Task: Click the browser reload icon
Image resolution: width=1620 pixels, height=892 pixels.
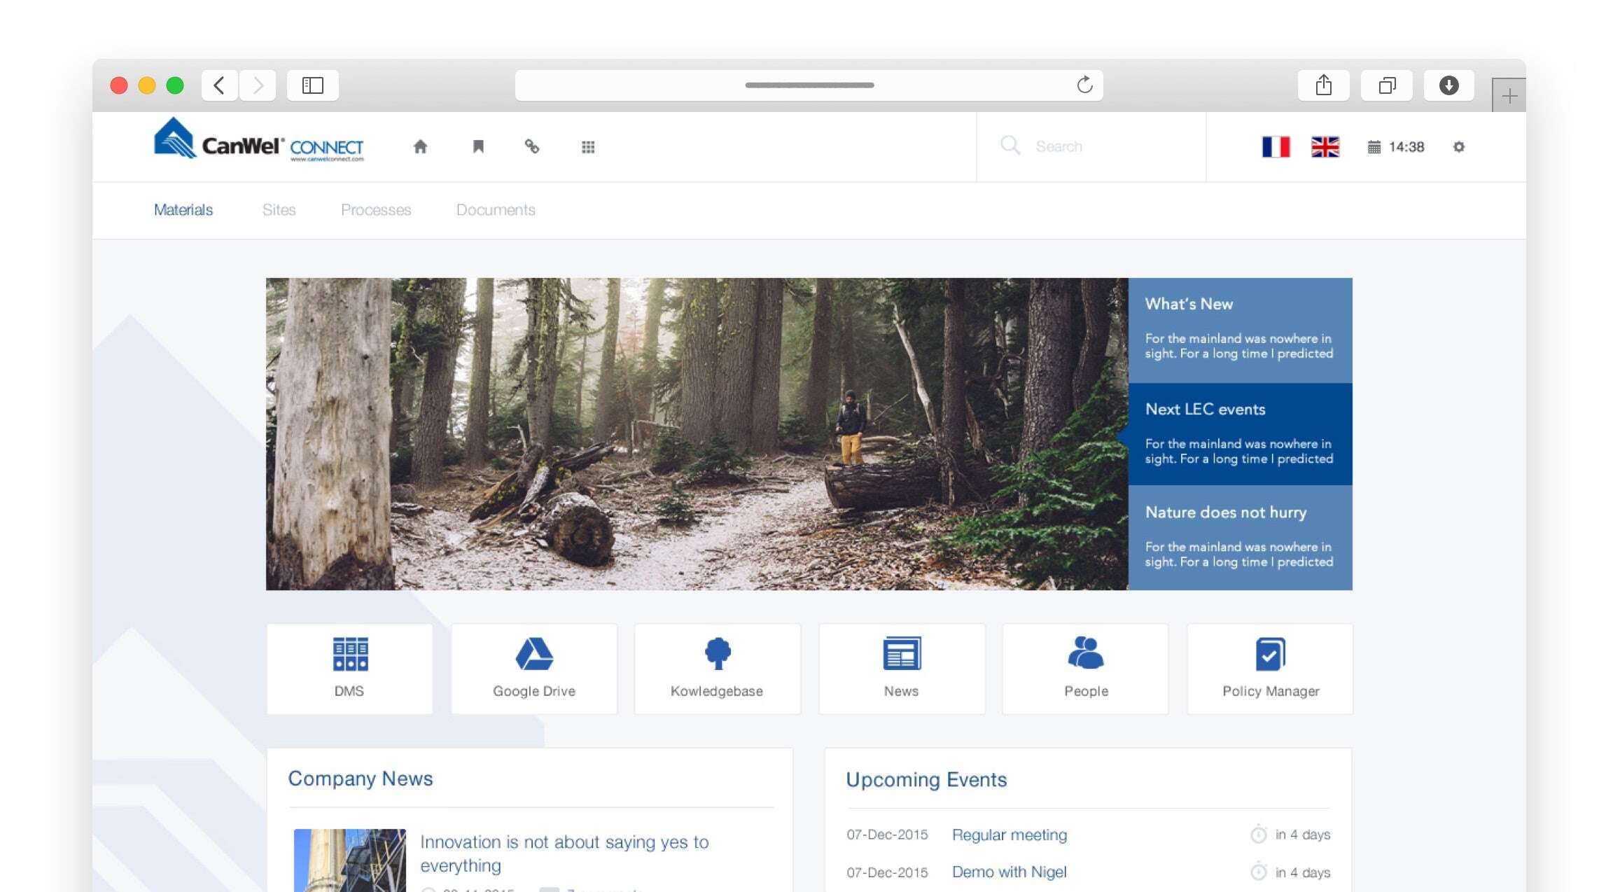Action: 1084,85
